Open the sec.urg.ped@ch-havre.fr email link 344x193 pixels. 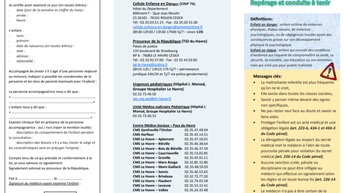pos(152,98)
